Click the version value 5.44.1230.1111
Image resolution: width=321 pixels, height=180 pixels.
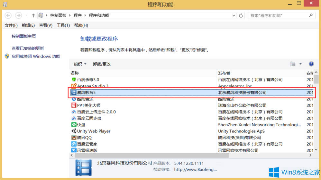tap(189, 163)
